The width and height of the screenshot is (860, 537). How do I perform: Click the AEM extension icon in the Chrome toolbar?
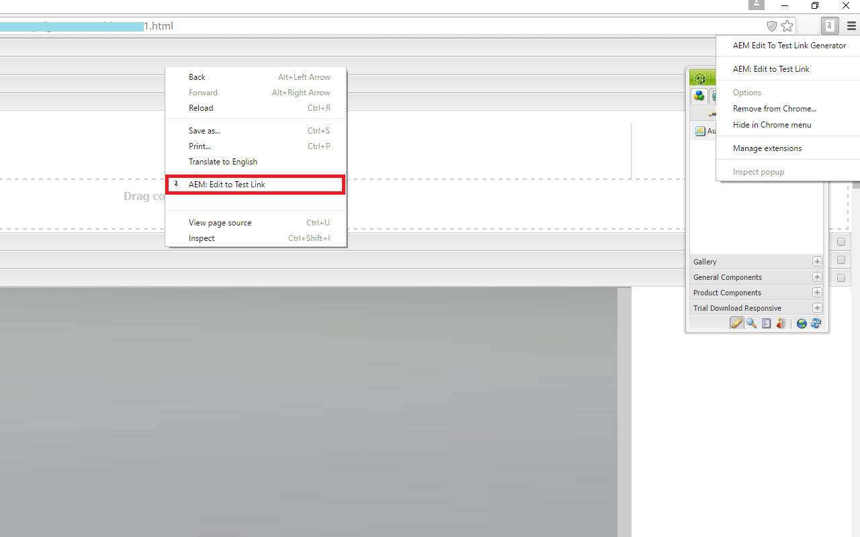coord(830,26)
